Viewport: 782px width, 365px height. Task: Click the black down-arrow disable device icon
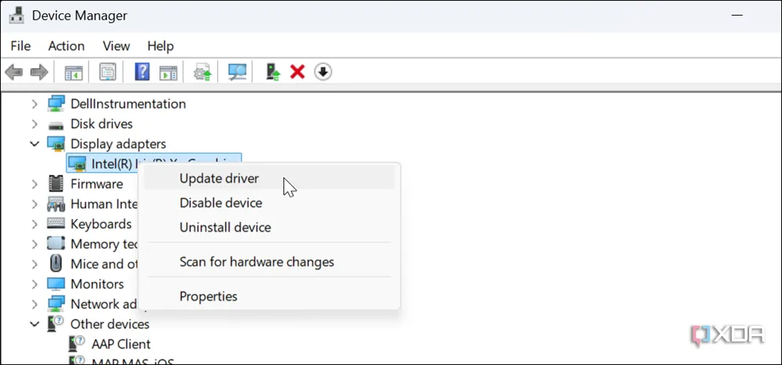(323, 73)
